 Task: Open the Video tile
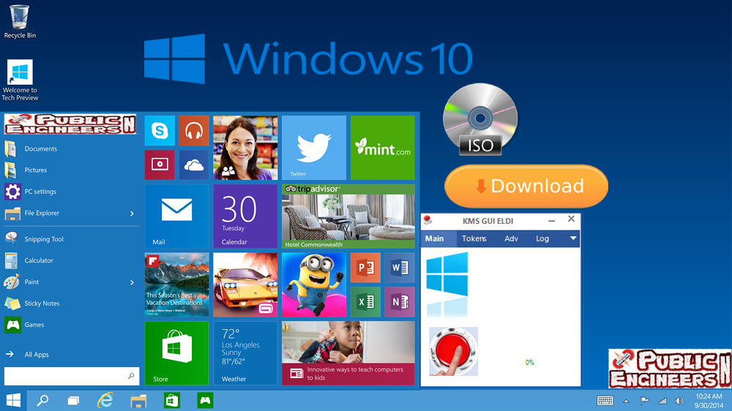(160, 165)
